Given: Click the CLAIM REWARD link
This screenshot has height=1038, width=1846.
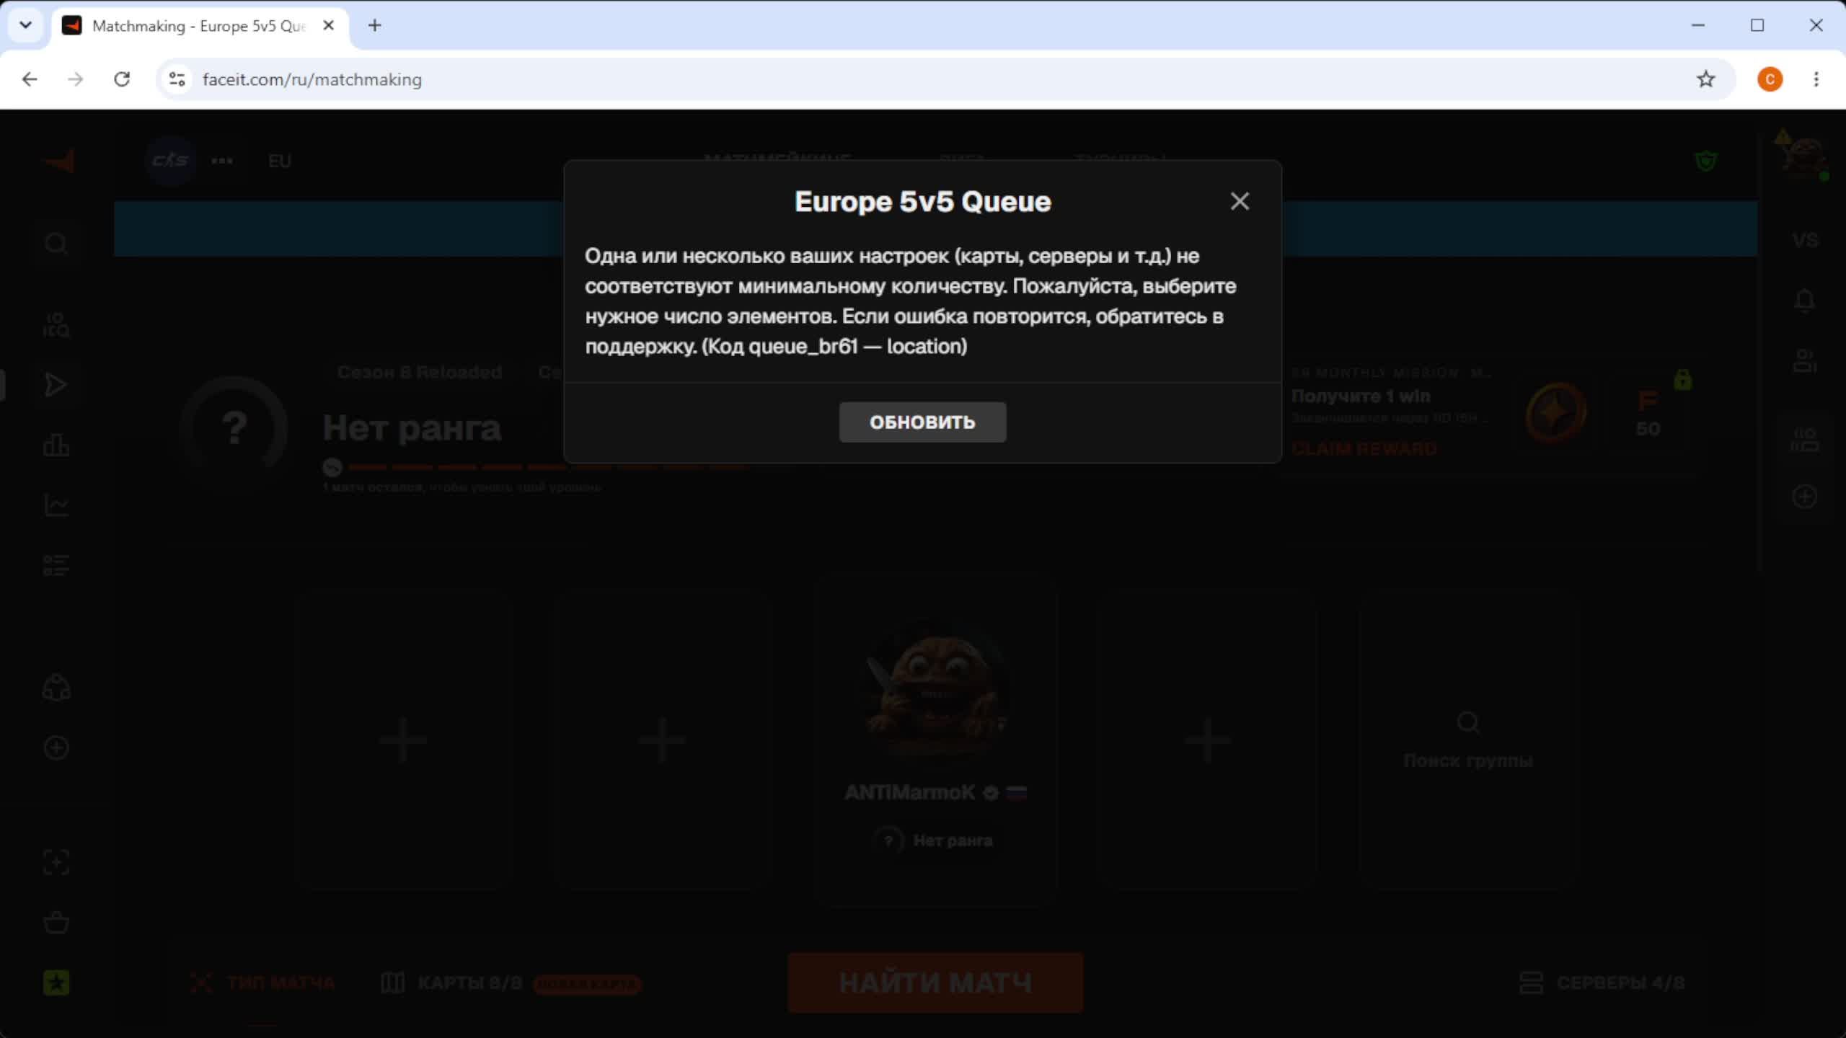Looking at the screenshot, I should [1364, 449].
